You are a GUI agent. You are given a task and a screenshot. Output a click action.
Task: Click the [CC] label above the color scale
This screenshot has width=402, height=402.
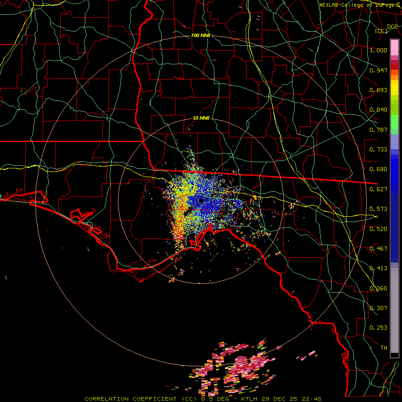tap(381, 31)
